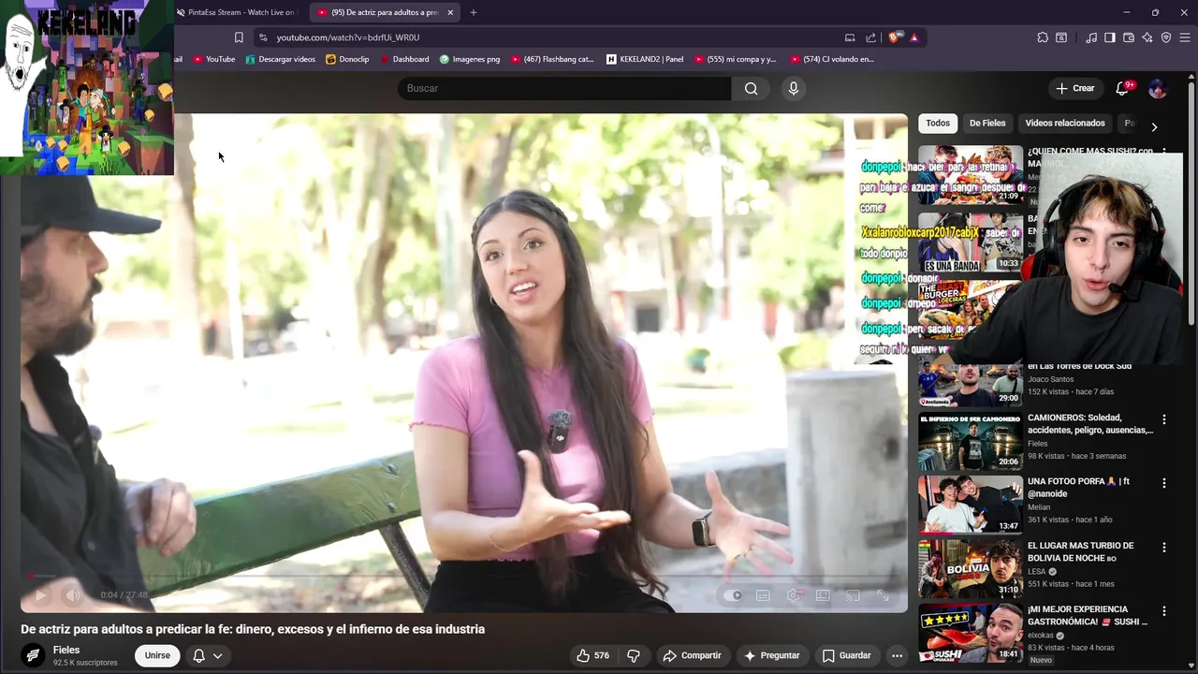The image size is (1198, 674).
Task: Show more filter chips with right arrow
Action: [1154, 126]
